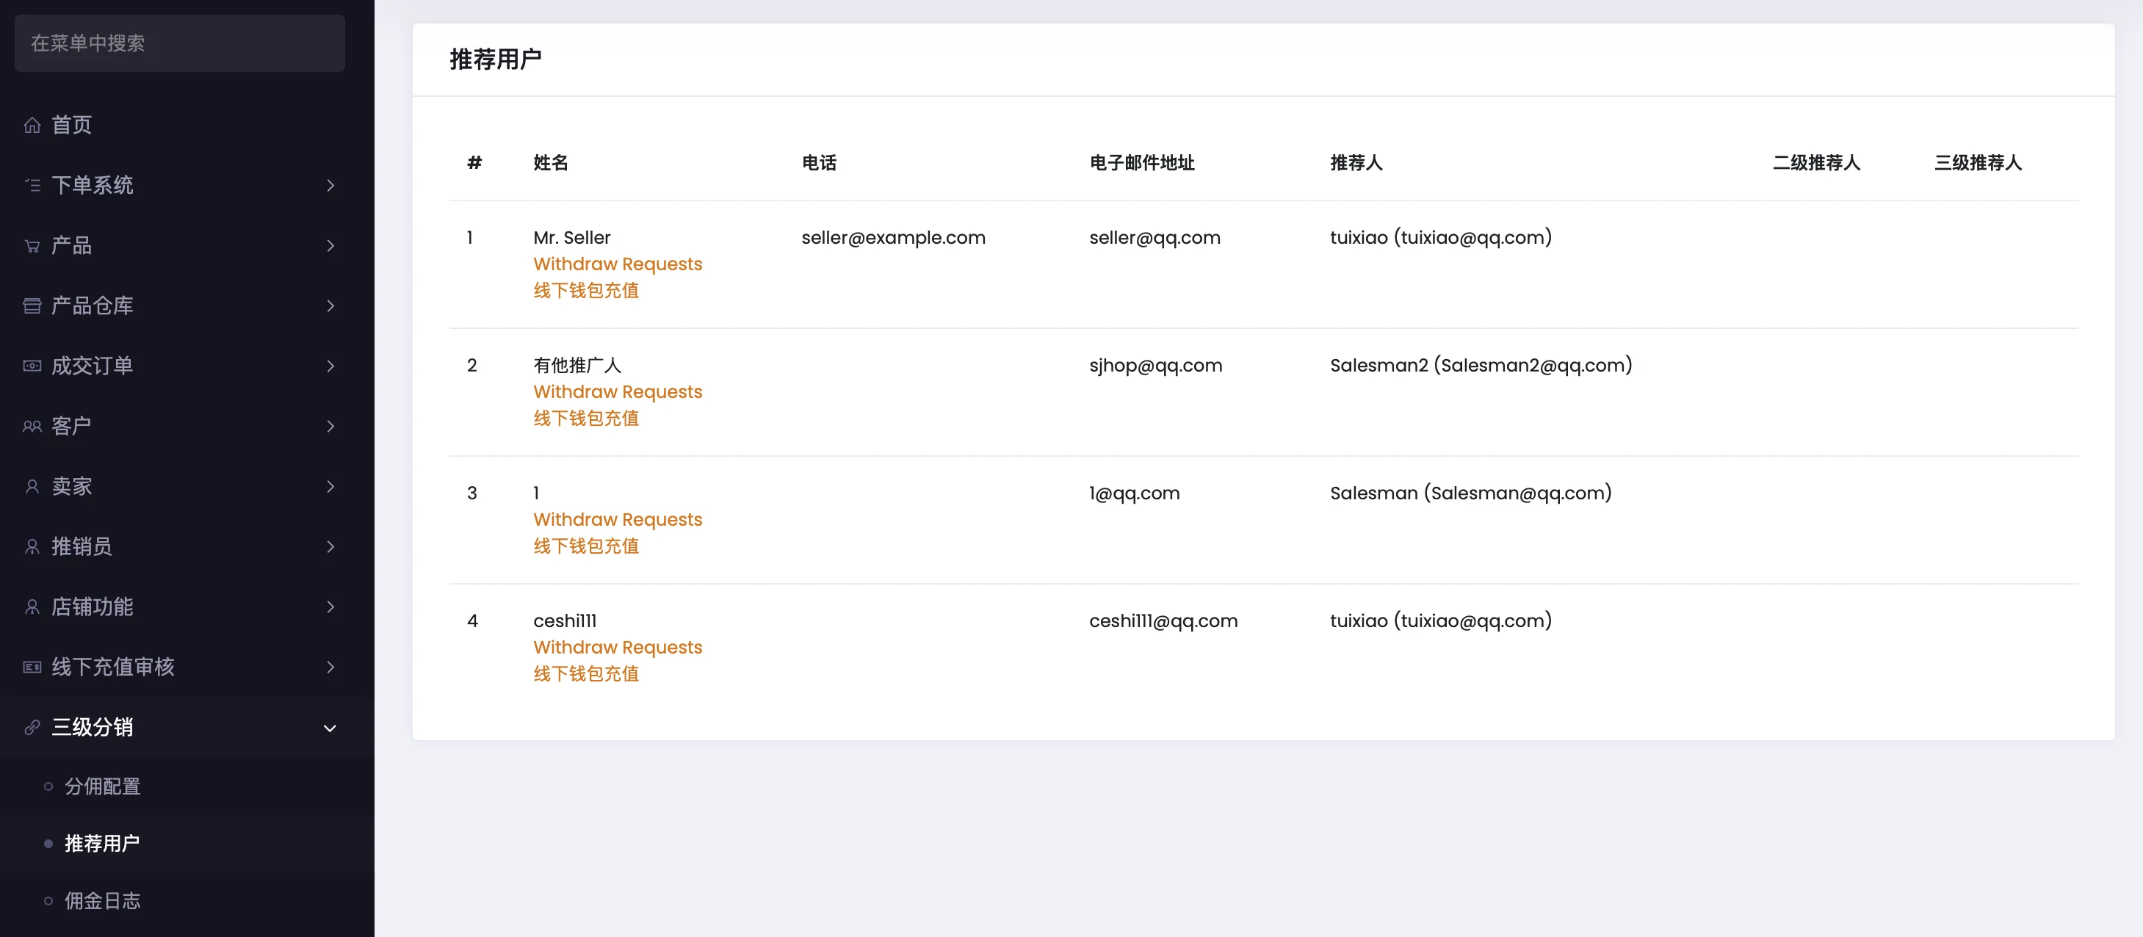Click the list icon beside 下单系统
Viewport: 2143px width, 937px height.
(x=32, y=185)
